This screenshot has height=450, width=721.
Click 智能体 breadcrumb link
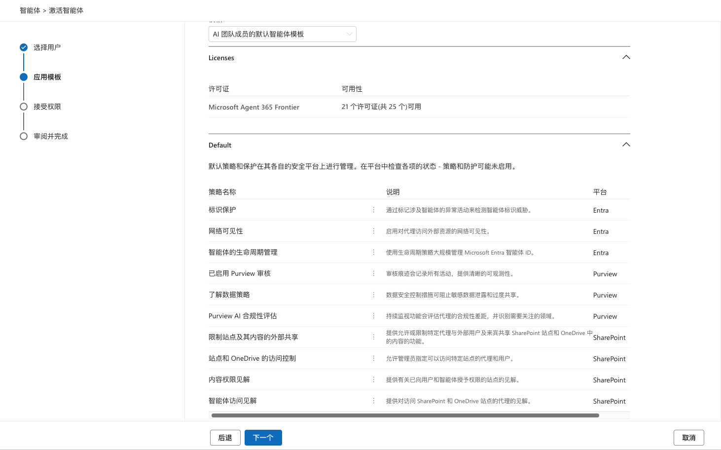(30, 10)
